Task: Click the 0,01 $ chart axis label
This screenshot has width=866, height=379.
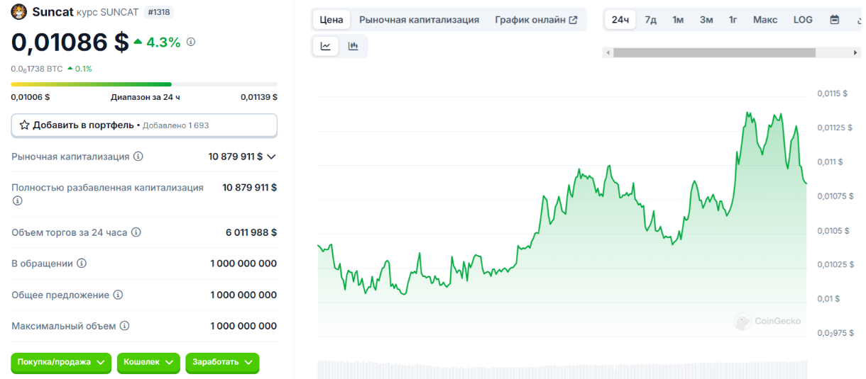Action: pos(828,299)
